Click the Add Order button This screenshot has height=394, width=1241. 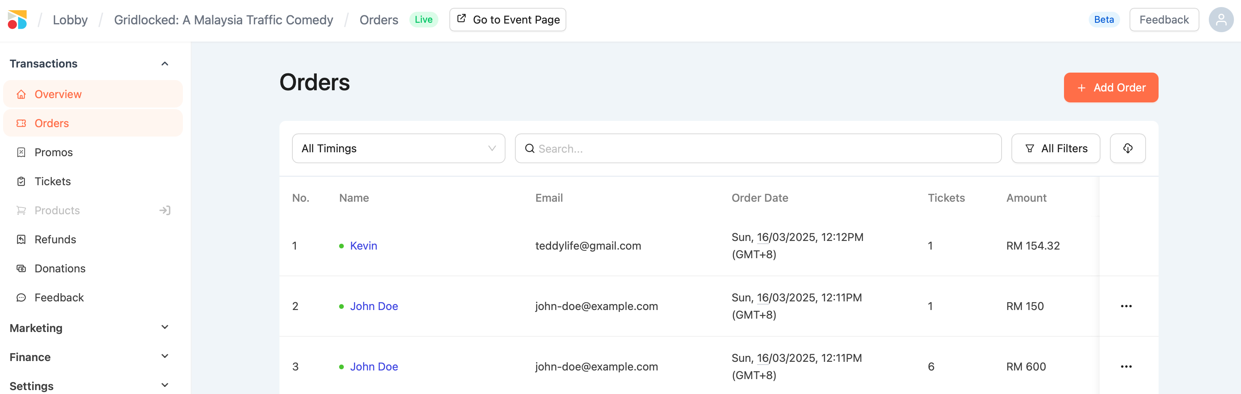(x=1110, y=88)
